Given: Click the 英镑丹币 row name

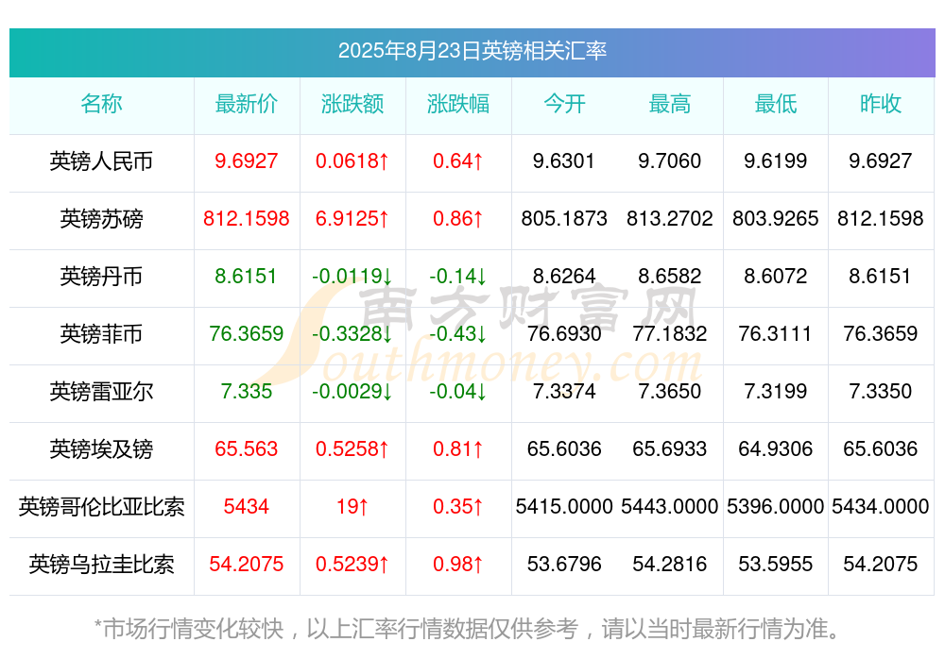Looking at the screenshot, I should coord(101,277).
